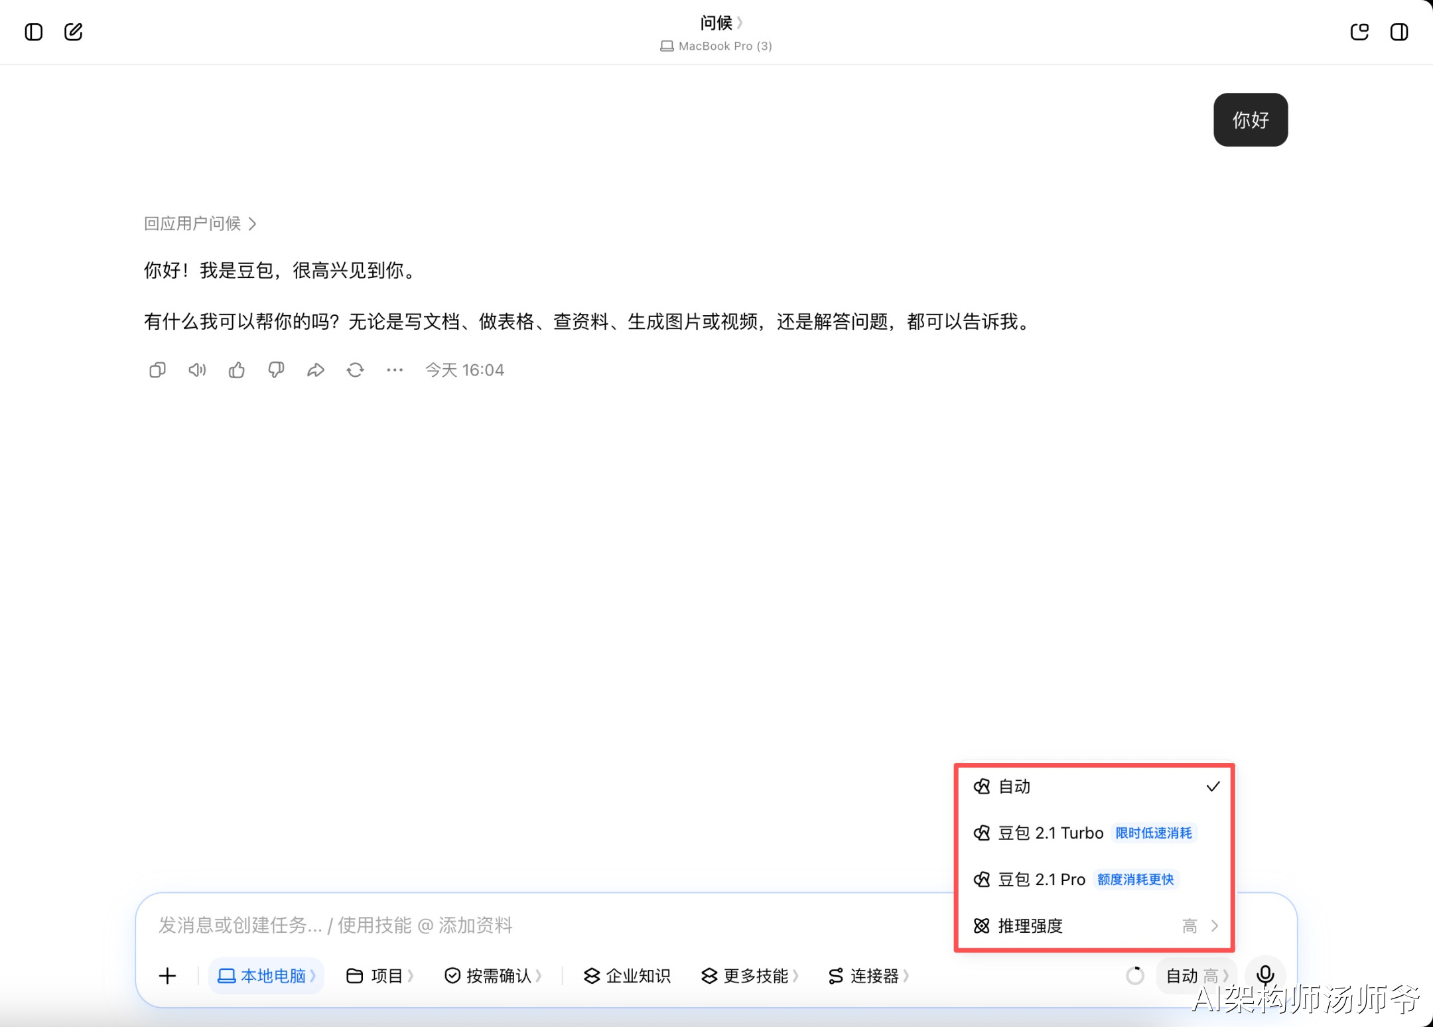Open the 自动 model selector in input bar
Viewport: 1433px width, 1027px height.
click(x=1196, y=976)
